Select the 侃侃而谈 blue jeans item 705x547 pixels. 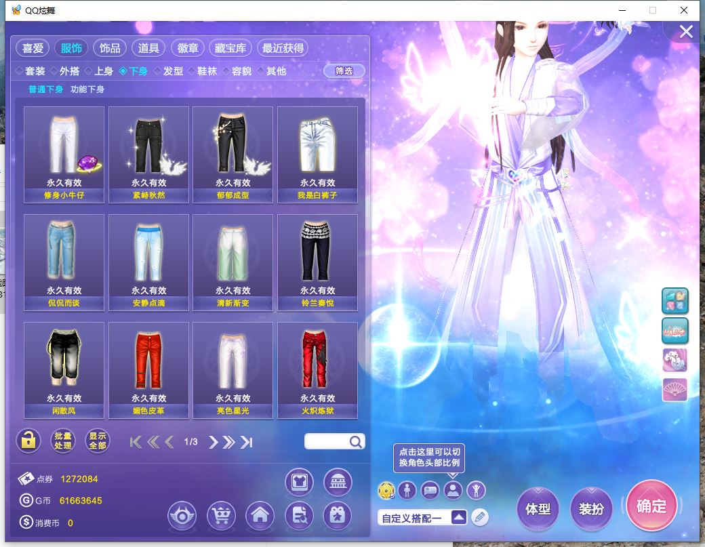click(64, 262)
